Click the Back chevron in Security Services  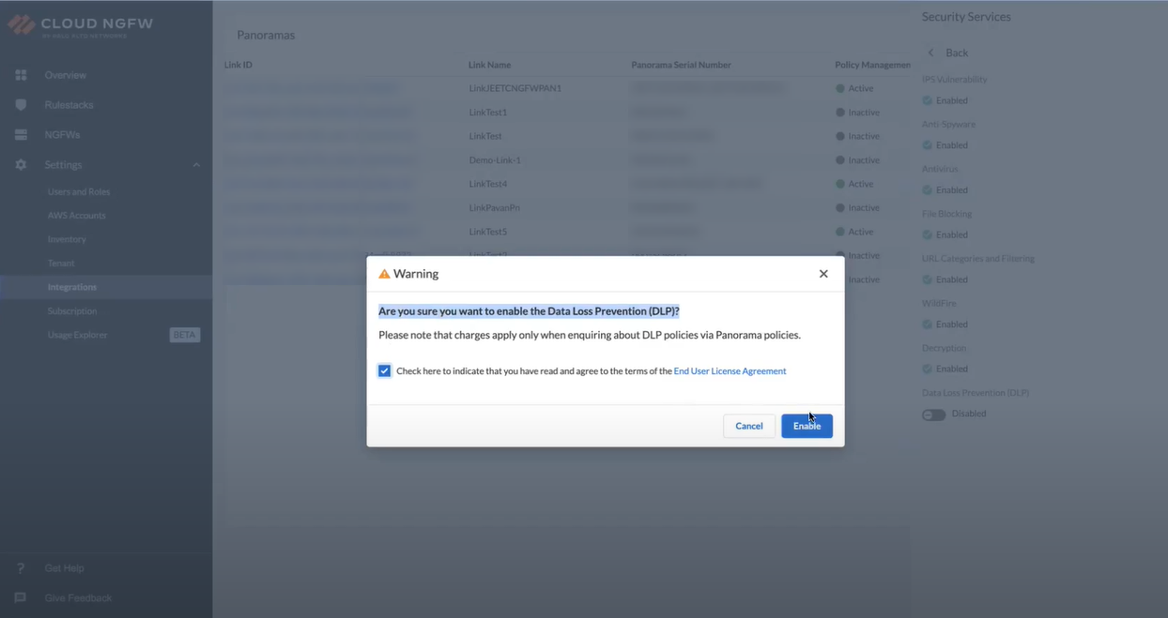(x=931, y=53)
